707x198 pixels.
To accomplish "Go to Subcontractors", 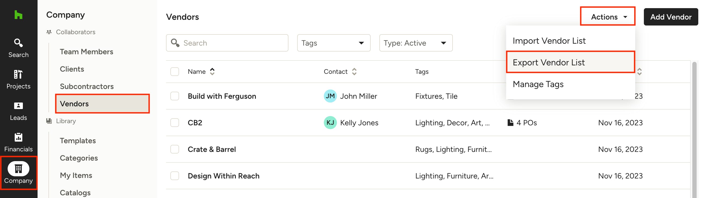I will 87,87.
